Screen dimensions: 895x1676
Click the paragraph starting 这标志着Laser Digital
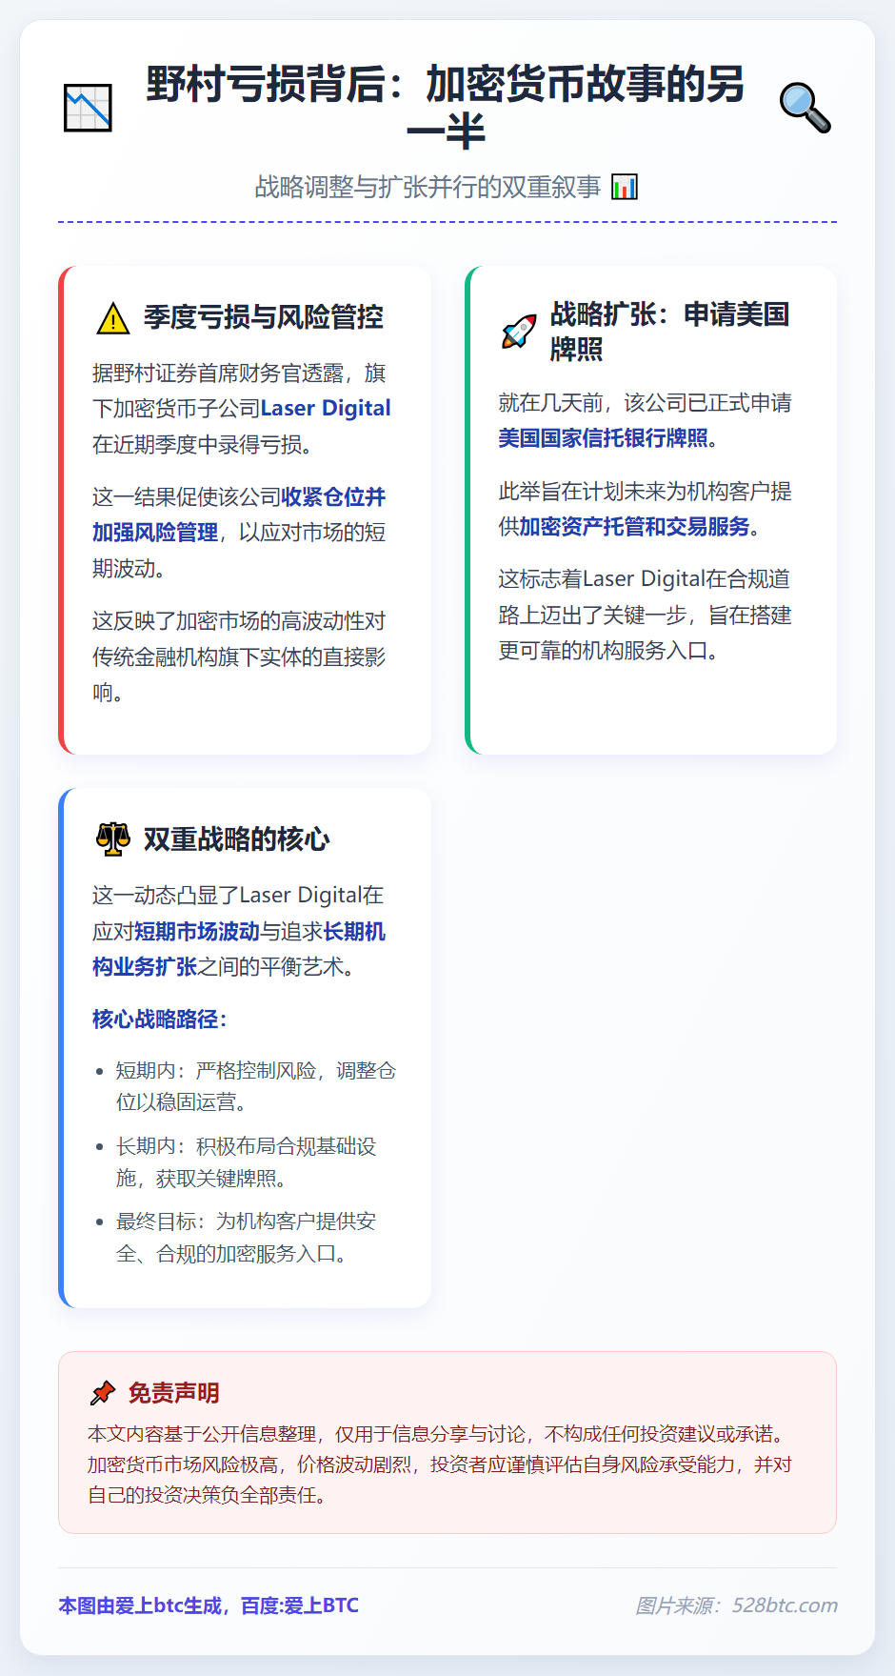click(645, 615)
